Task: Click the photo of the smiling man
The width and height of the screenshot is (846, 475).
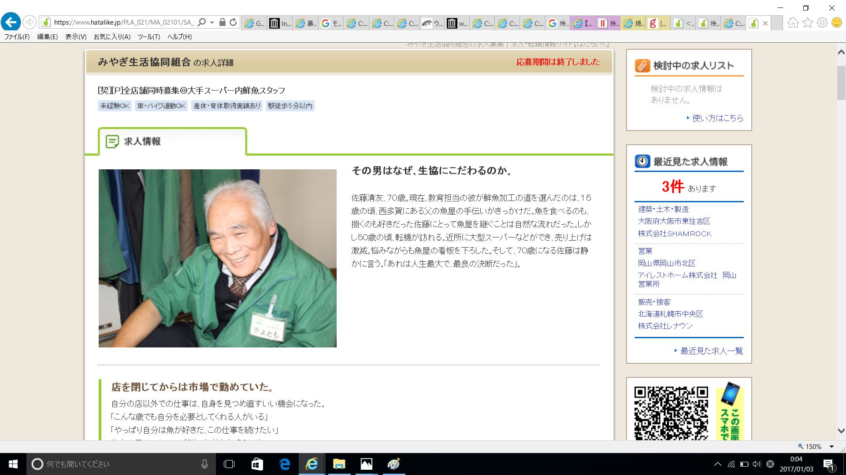Action: click(217, 258)
